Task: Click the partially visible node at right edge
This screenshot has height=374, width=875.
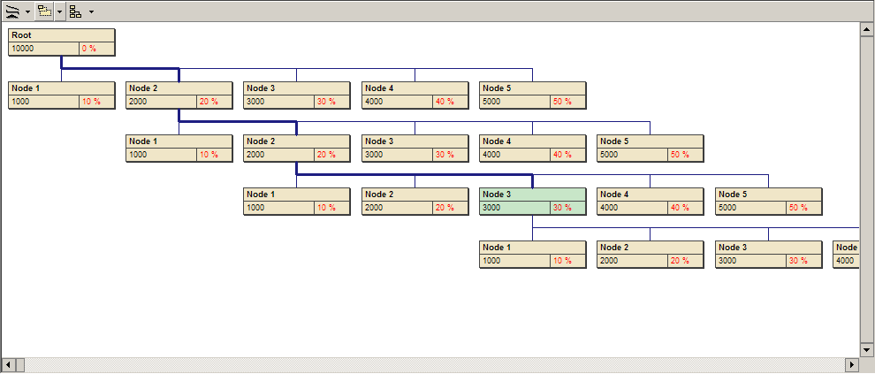Action: coord(846,254)
